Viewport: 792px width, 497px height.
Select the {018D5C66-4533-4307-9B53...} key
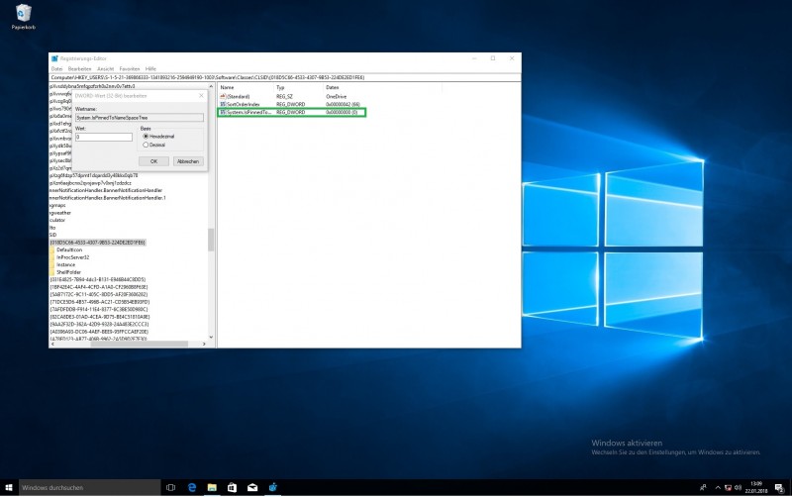pos(97,243)
